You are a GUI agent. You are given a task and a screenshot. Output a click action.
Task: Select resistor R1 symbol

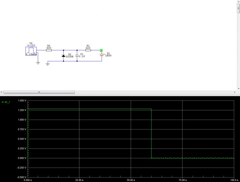coord(88,50)
